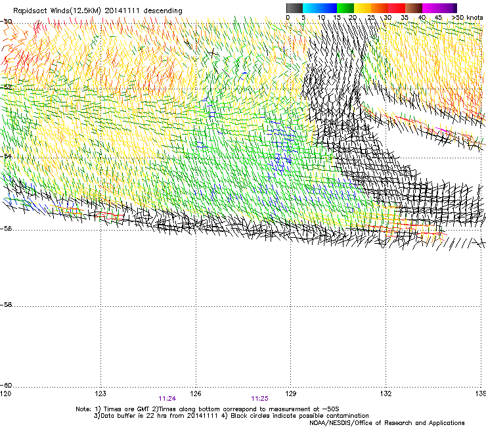This screenshot has width=486, height=427.
Task: Click the legend label '40' under the color bar
Action: click(x=422, y=18)
